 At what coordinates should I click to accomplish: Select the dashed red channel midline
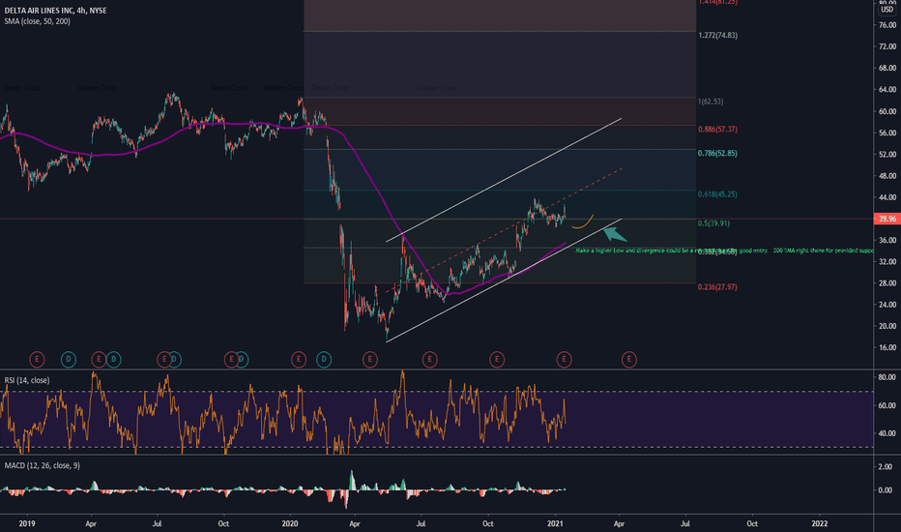point(504,230)
